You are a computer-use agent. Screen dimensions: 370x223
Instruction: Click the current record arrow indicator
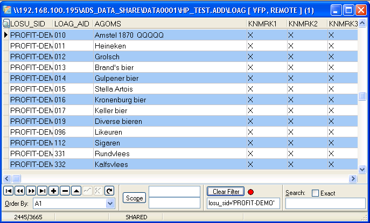(x=6, y=35)
